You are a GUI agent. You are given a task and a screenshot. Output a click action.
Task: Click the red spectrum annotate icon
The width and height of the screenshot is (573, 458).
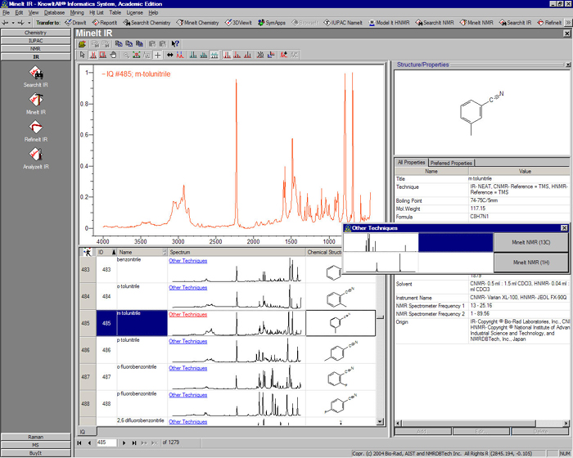283,55
